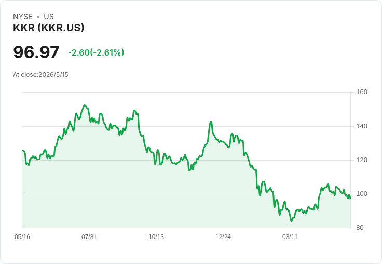Click the 140 value on price axis
This screenshot has width=382, height=264.
pyautogui.click(x=362, y=126)
